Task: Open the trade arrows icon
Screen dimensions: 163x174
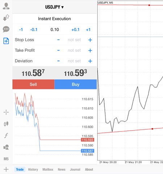Action: pos(6,18)
